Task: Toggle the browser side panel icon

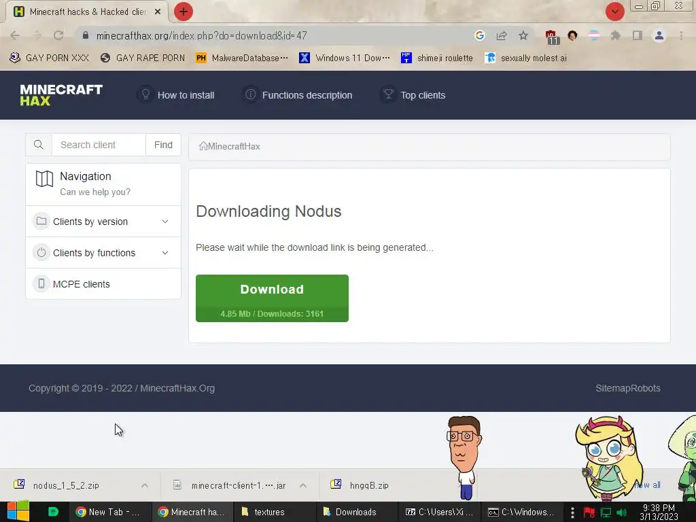Action: point(638,35)
